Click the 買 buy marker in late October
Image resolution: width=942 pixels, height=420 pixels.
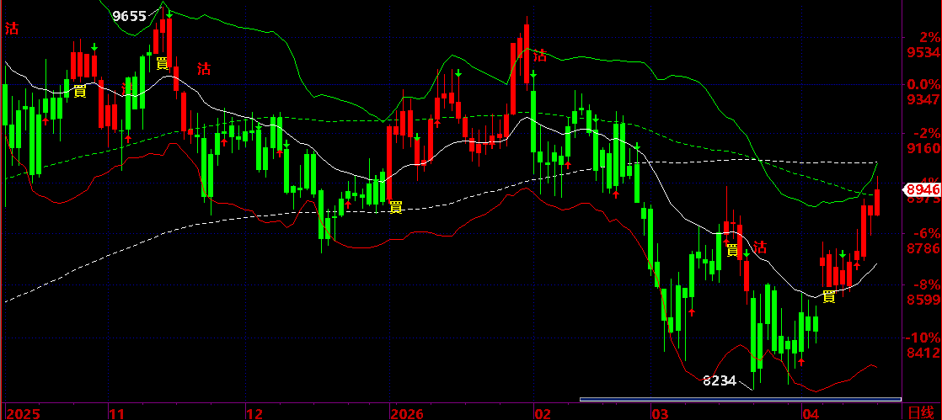coord(79,91)
